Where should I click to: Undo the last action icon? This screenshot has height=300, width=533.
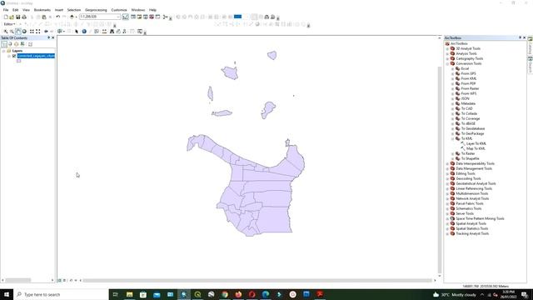pos(57,17)
